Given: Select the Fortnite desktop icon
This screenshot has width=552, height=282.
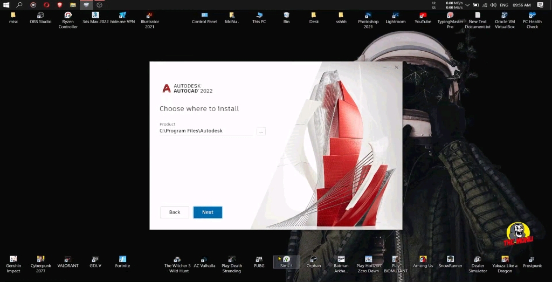Looking at the screenshot, I should [122, 262].
